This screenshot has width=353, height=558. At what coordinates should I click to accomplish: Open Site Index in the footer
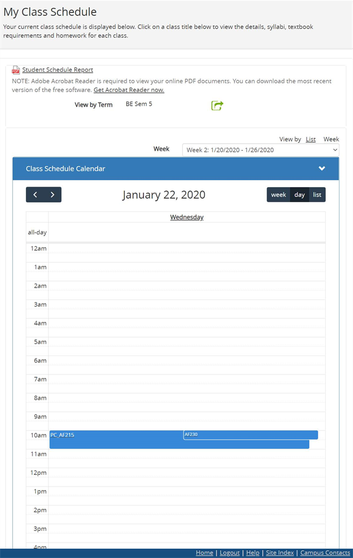280,553
